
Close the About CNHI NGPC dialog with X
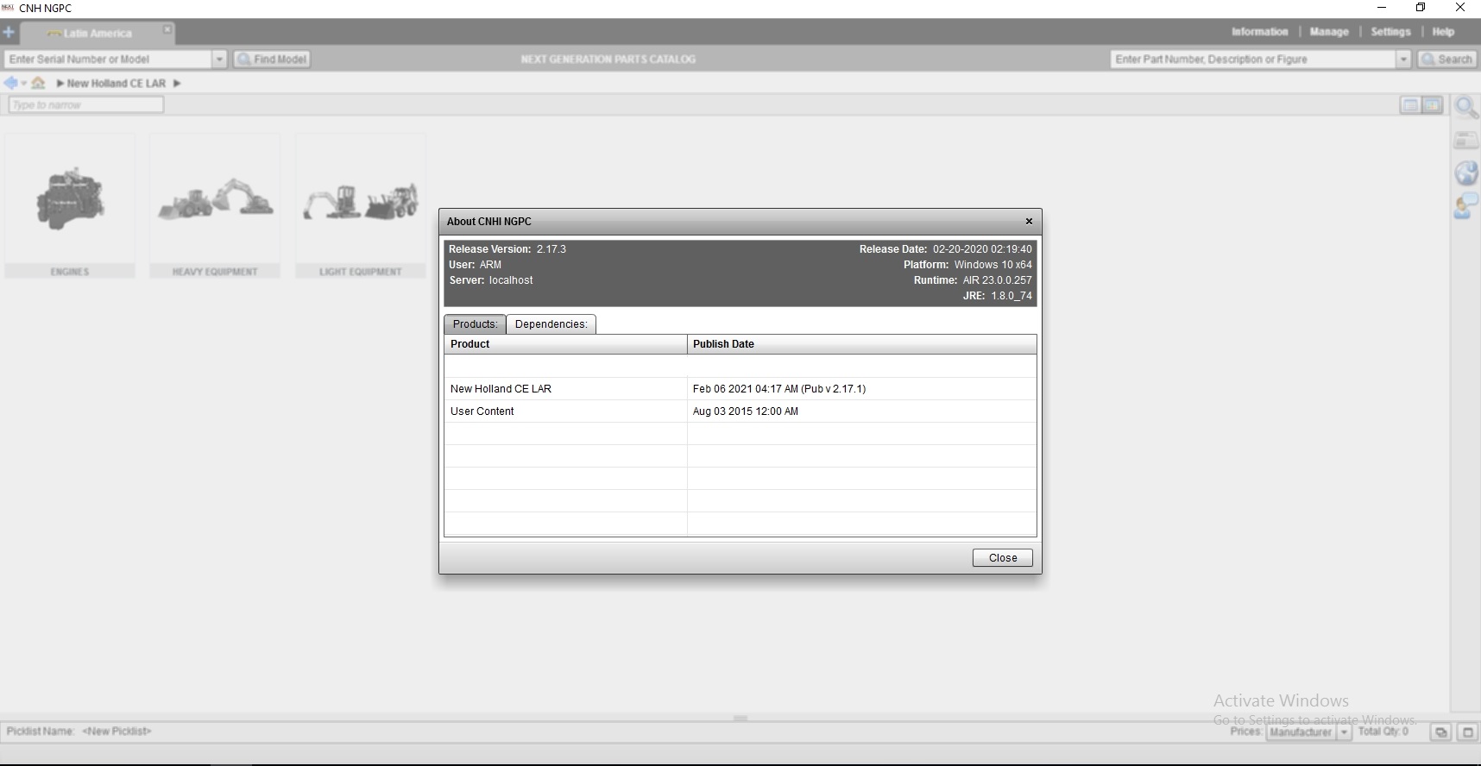(x=1029, y=222)
